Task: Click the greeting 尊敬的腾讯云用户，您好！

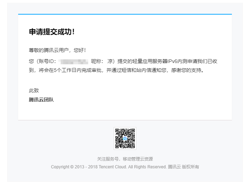Action: coord(57,50)
